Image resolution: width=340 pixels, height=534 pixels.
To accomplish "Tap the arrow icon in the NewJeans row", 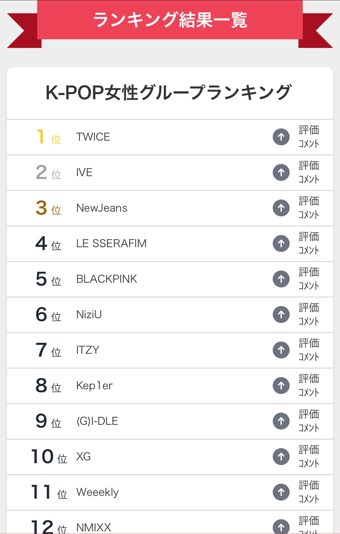I will click(x=281, y=208).
